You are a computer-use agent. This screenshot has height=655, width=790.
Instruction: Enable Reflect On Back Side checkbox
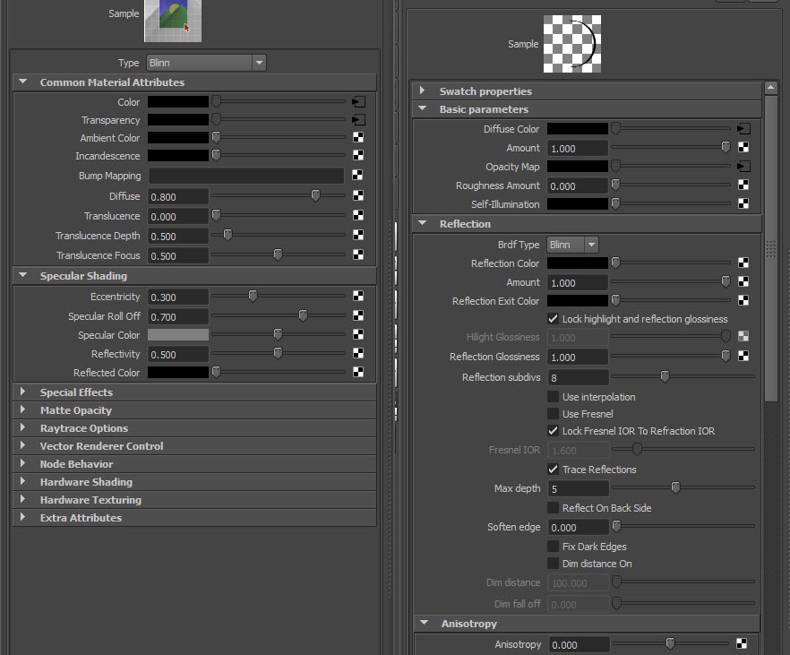click(554, 508)
